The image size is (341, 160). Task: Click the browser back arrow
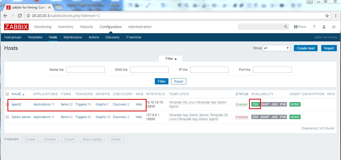coord(5,16)
